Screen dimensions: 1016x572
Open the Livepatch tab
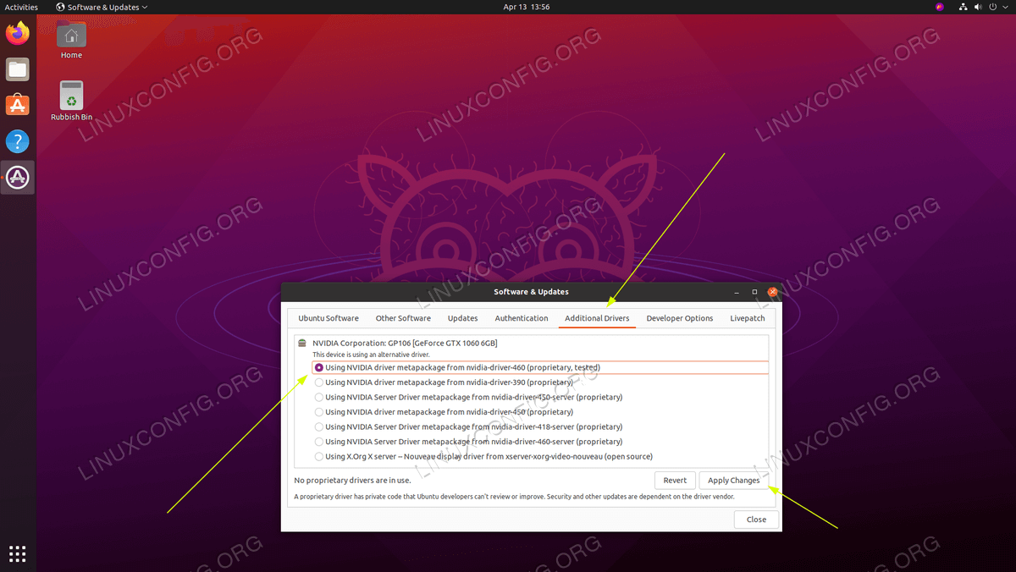pos(748,318)
